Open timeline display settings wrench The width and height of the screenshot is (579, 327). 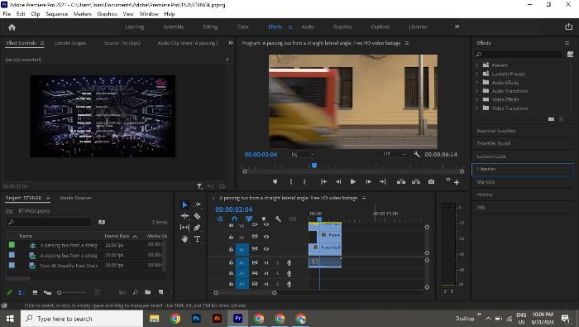click(278, 219)
